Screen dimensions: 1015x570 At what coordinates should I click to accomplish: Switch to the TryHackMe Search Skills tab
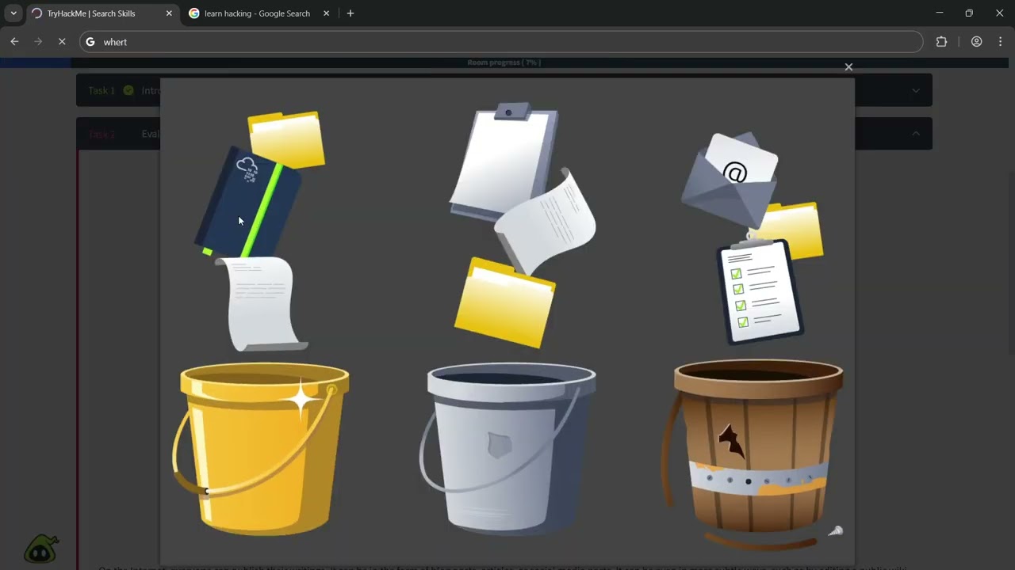click(x=102, y=13)
